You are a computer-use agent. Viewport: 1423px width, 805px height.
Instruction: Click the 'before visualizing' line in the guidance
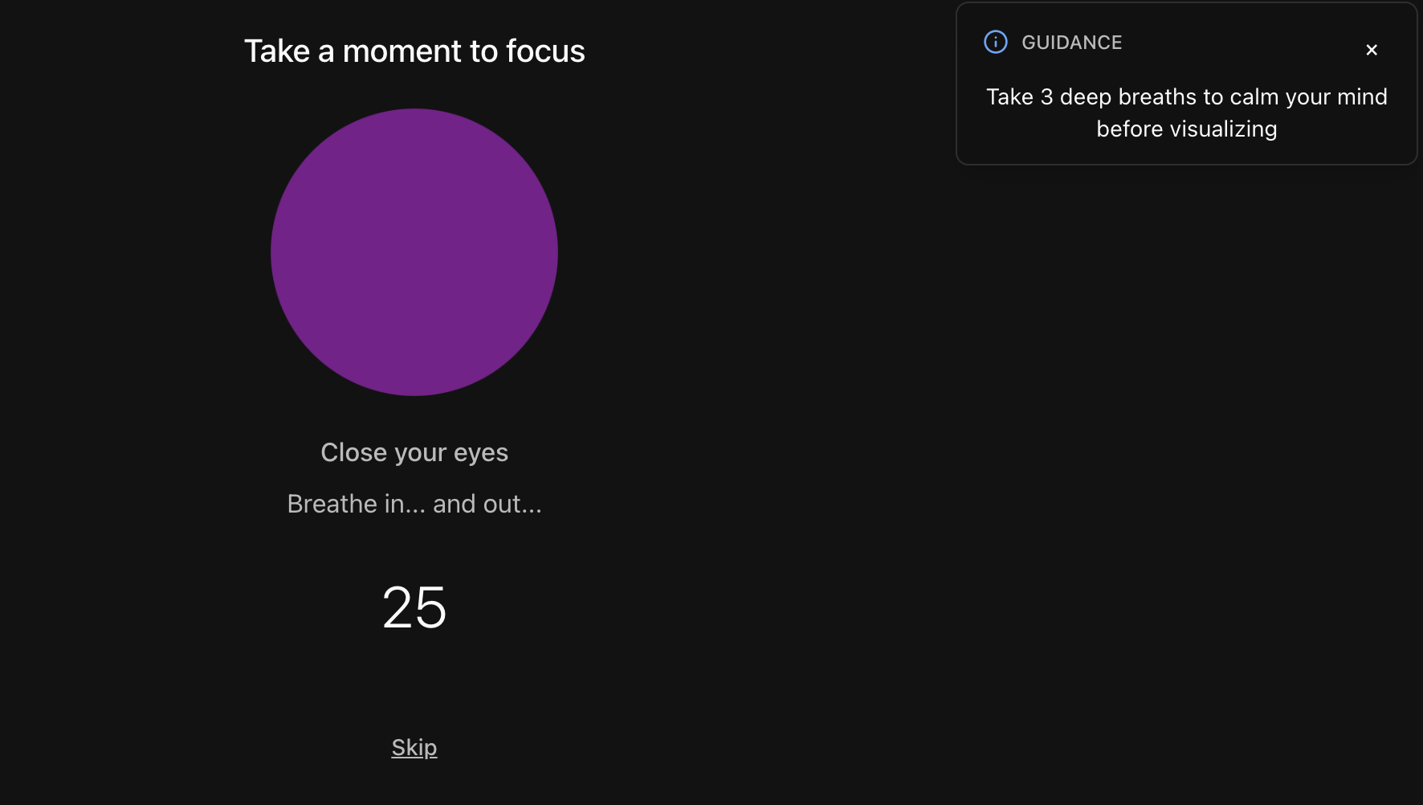point(1187,129)
